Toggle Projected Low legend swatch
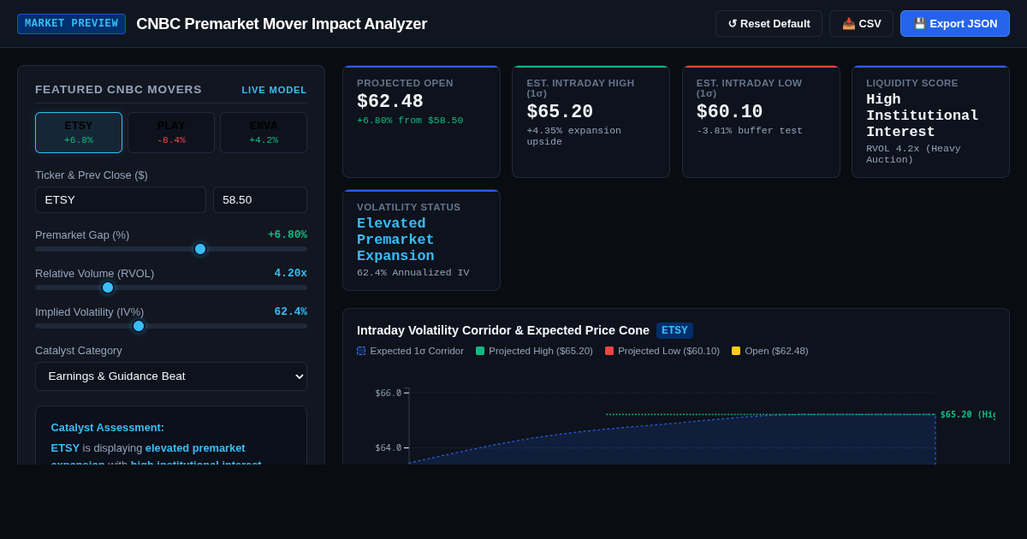 click(x=609, y=351)
